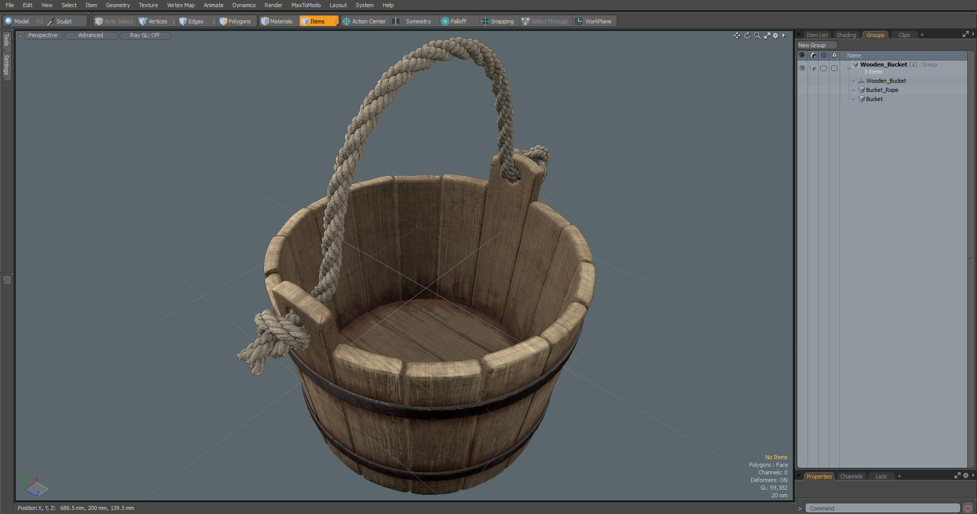Add a new tab next to Clips
Screen dimensions: 977x514
(922, 35)
